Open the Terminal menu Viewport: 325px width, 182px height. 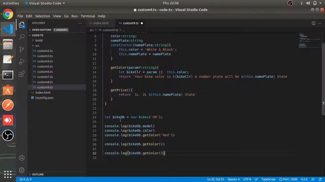click(88, 16)
